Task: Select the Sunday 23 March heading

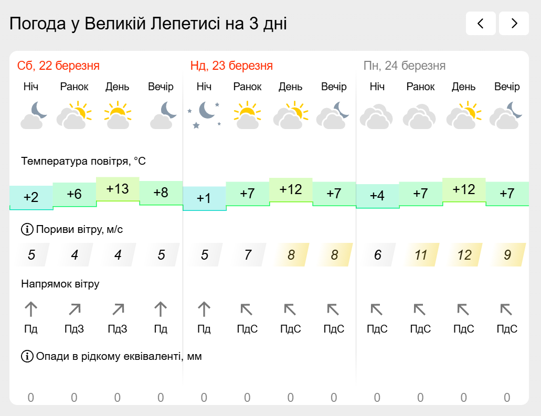Action: 231,66
